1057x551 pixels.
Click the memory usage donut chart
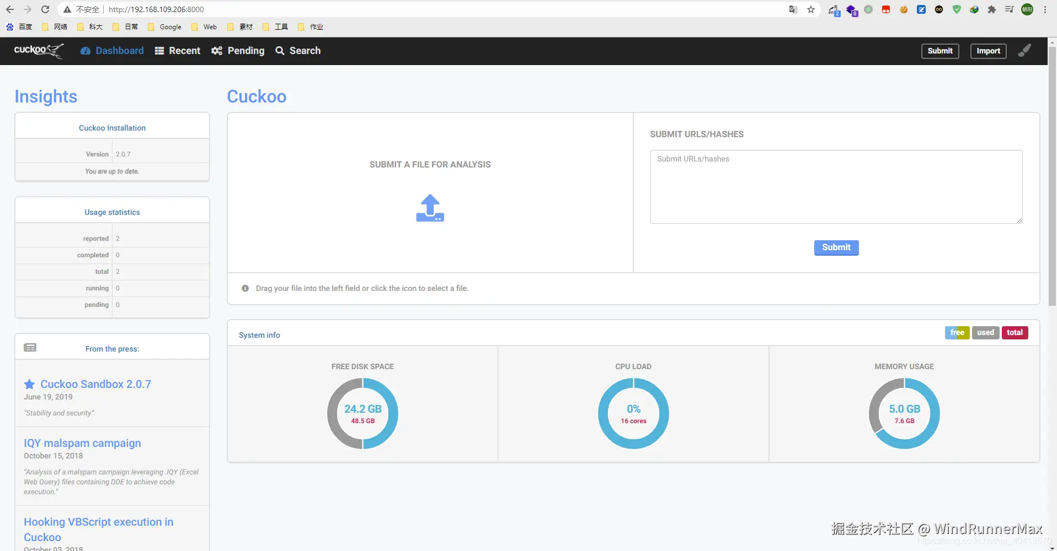coord(904,413)
